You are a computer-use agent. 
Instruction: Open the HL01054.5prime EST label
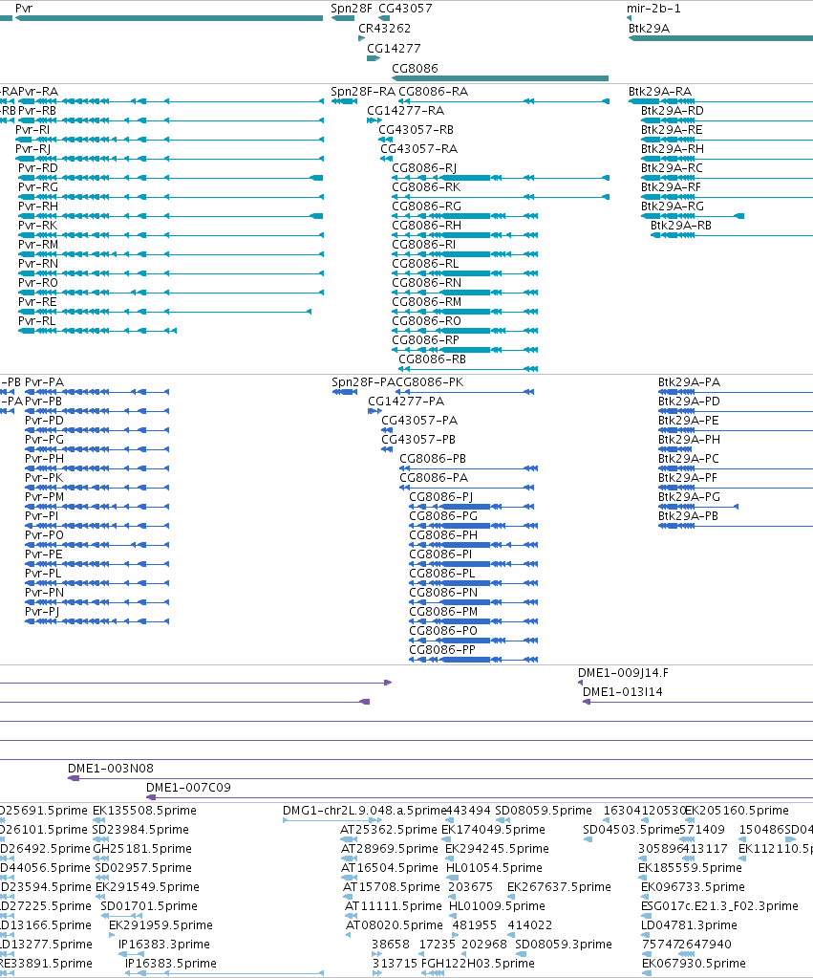click(495, 868)
